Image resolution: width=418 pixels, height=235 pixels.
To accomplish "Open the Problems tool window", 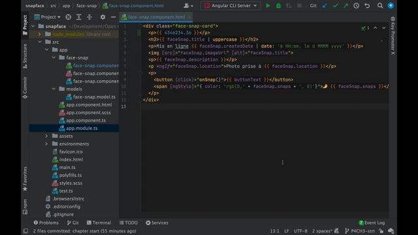I will [46, 223].
